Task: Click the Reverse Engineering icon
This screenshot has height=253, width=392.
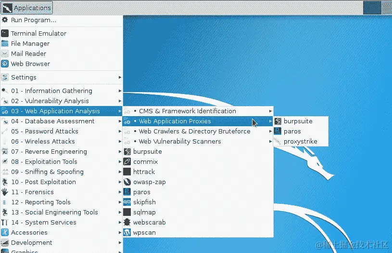Action: tap(5, 151)
